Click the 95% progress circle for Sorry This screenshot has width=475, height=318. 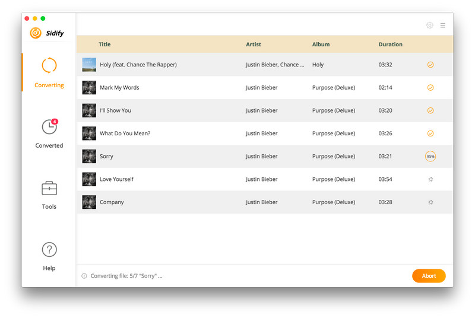click(430, 157)
